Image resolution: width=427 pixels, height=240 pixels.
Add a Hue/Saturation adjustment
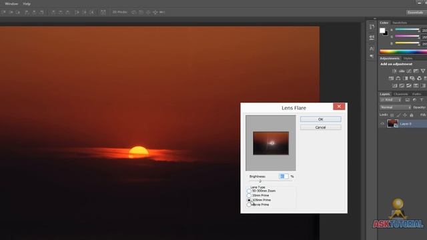click(x=391, y=79)
